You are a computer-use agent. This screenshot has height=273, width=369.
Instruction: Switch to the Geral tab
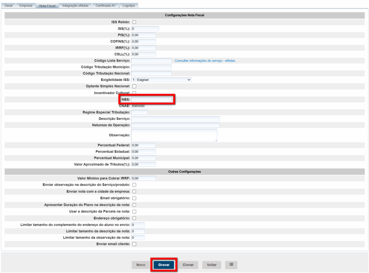8,6
